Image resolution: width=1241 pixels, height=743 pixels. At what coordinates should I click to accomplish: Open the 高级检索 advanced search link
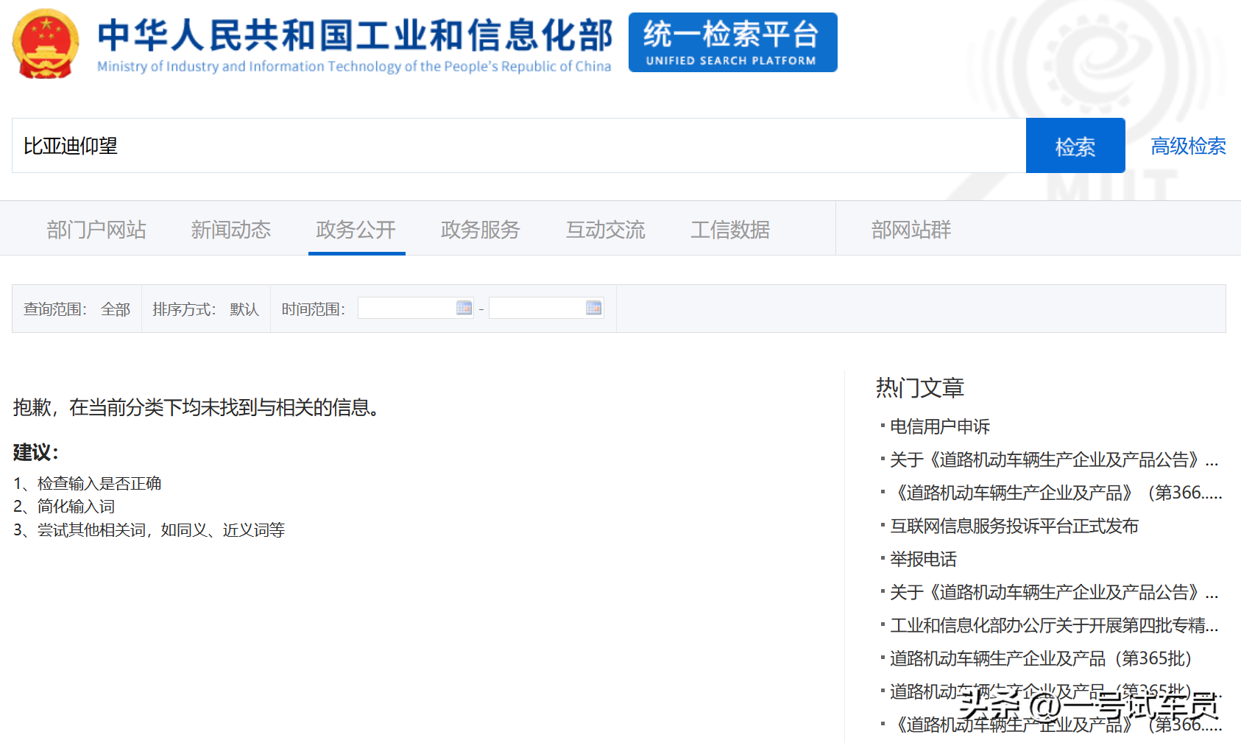click(x=1188, y=147)
